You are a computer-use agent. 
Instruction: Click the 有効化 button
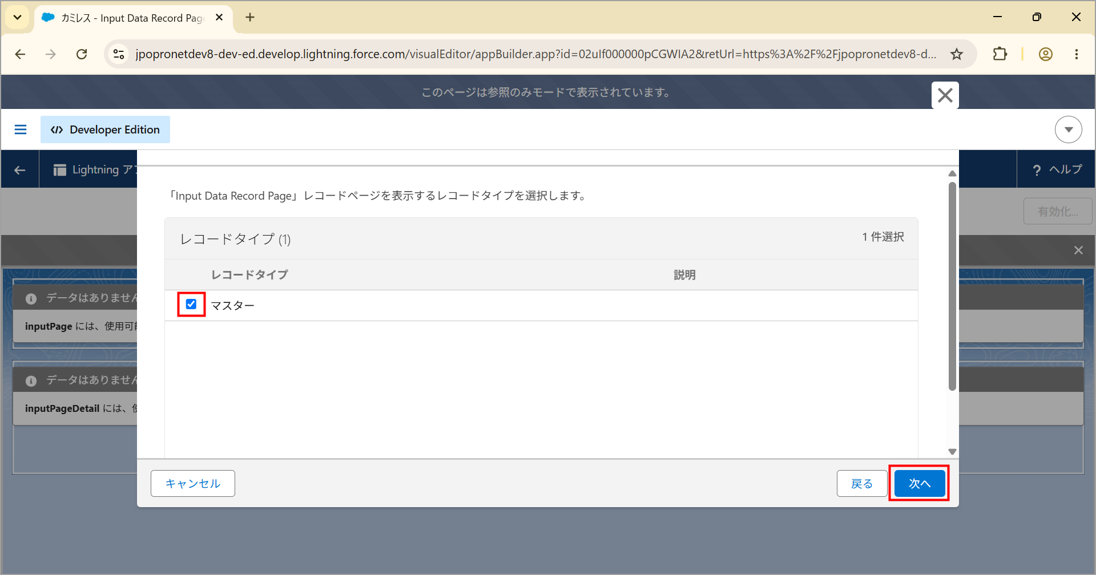pos(1058,212)
